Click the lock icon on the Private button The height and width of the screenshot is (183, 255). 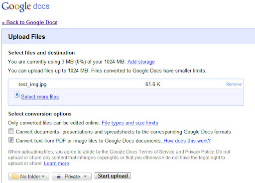point(59,177)
